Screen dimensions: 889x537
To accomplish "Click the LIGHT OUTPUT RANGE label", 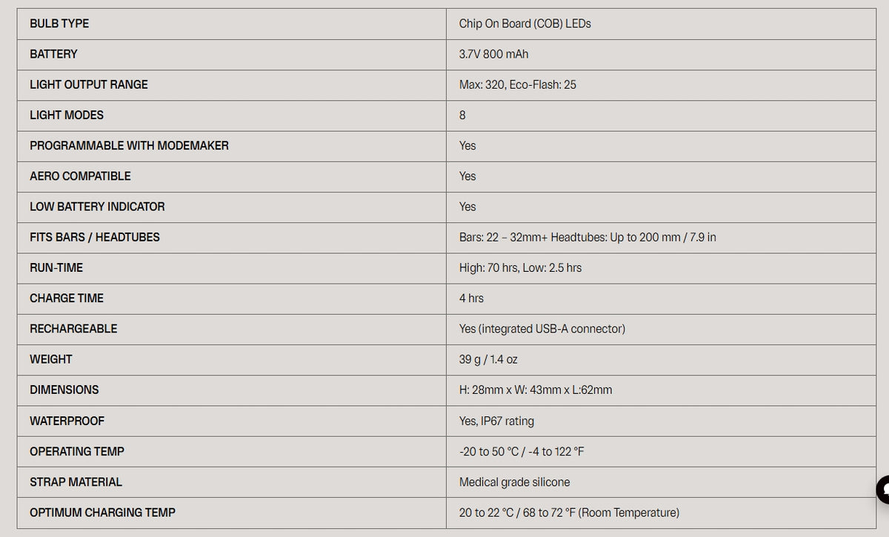I will point(89,84).
